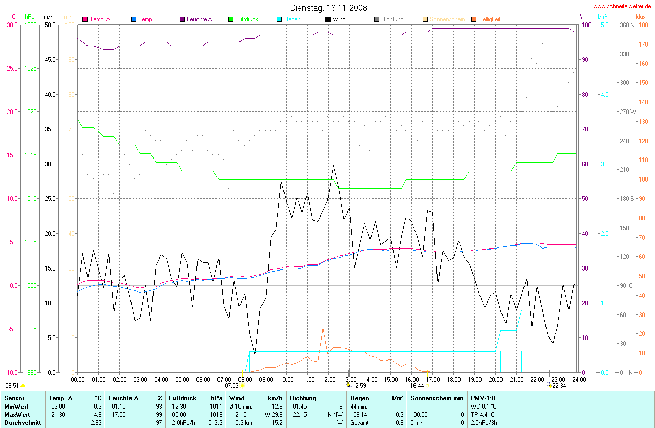Click the black Wind legend swatch
Viewport: 655px width, 428px height.
pyautogui.click(x=328, y=19)
